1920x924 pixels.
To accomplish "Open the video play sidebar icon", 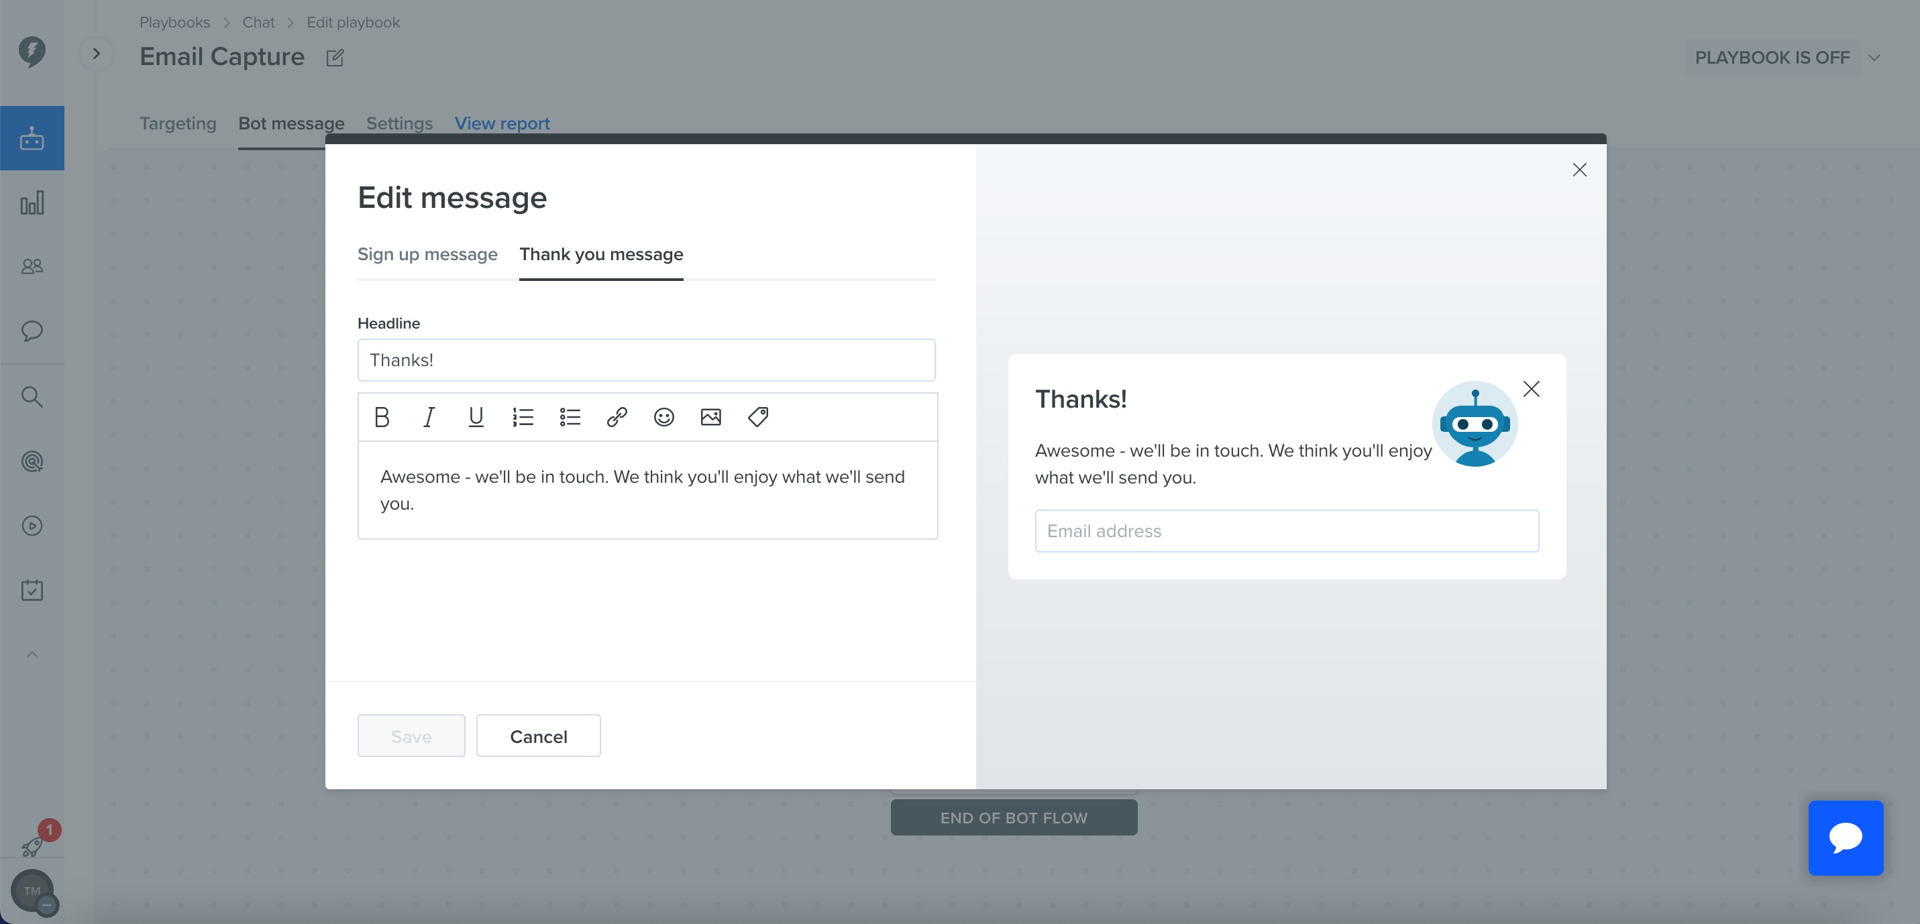I will tap(32, 526).
